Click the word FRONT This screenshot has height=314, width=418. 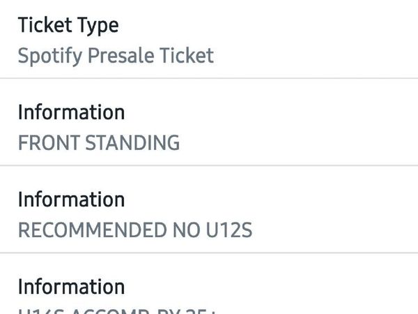click(x=49, y=143)
